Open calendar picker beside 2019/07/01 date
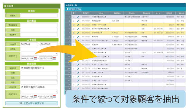Viewport: 189px width, 112px height. click(35, 97)
